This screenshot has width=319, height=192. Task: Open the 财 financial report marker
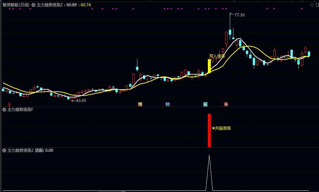point(168,104)
